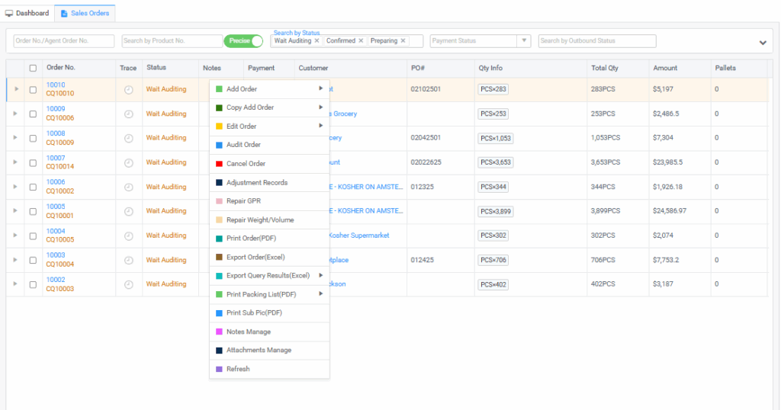Click the Search by Outbound Status field

(x=596, y=41)
